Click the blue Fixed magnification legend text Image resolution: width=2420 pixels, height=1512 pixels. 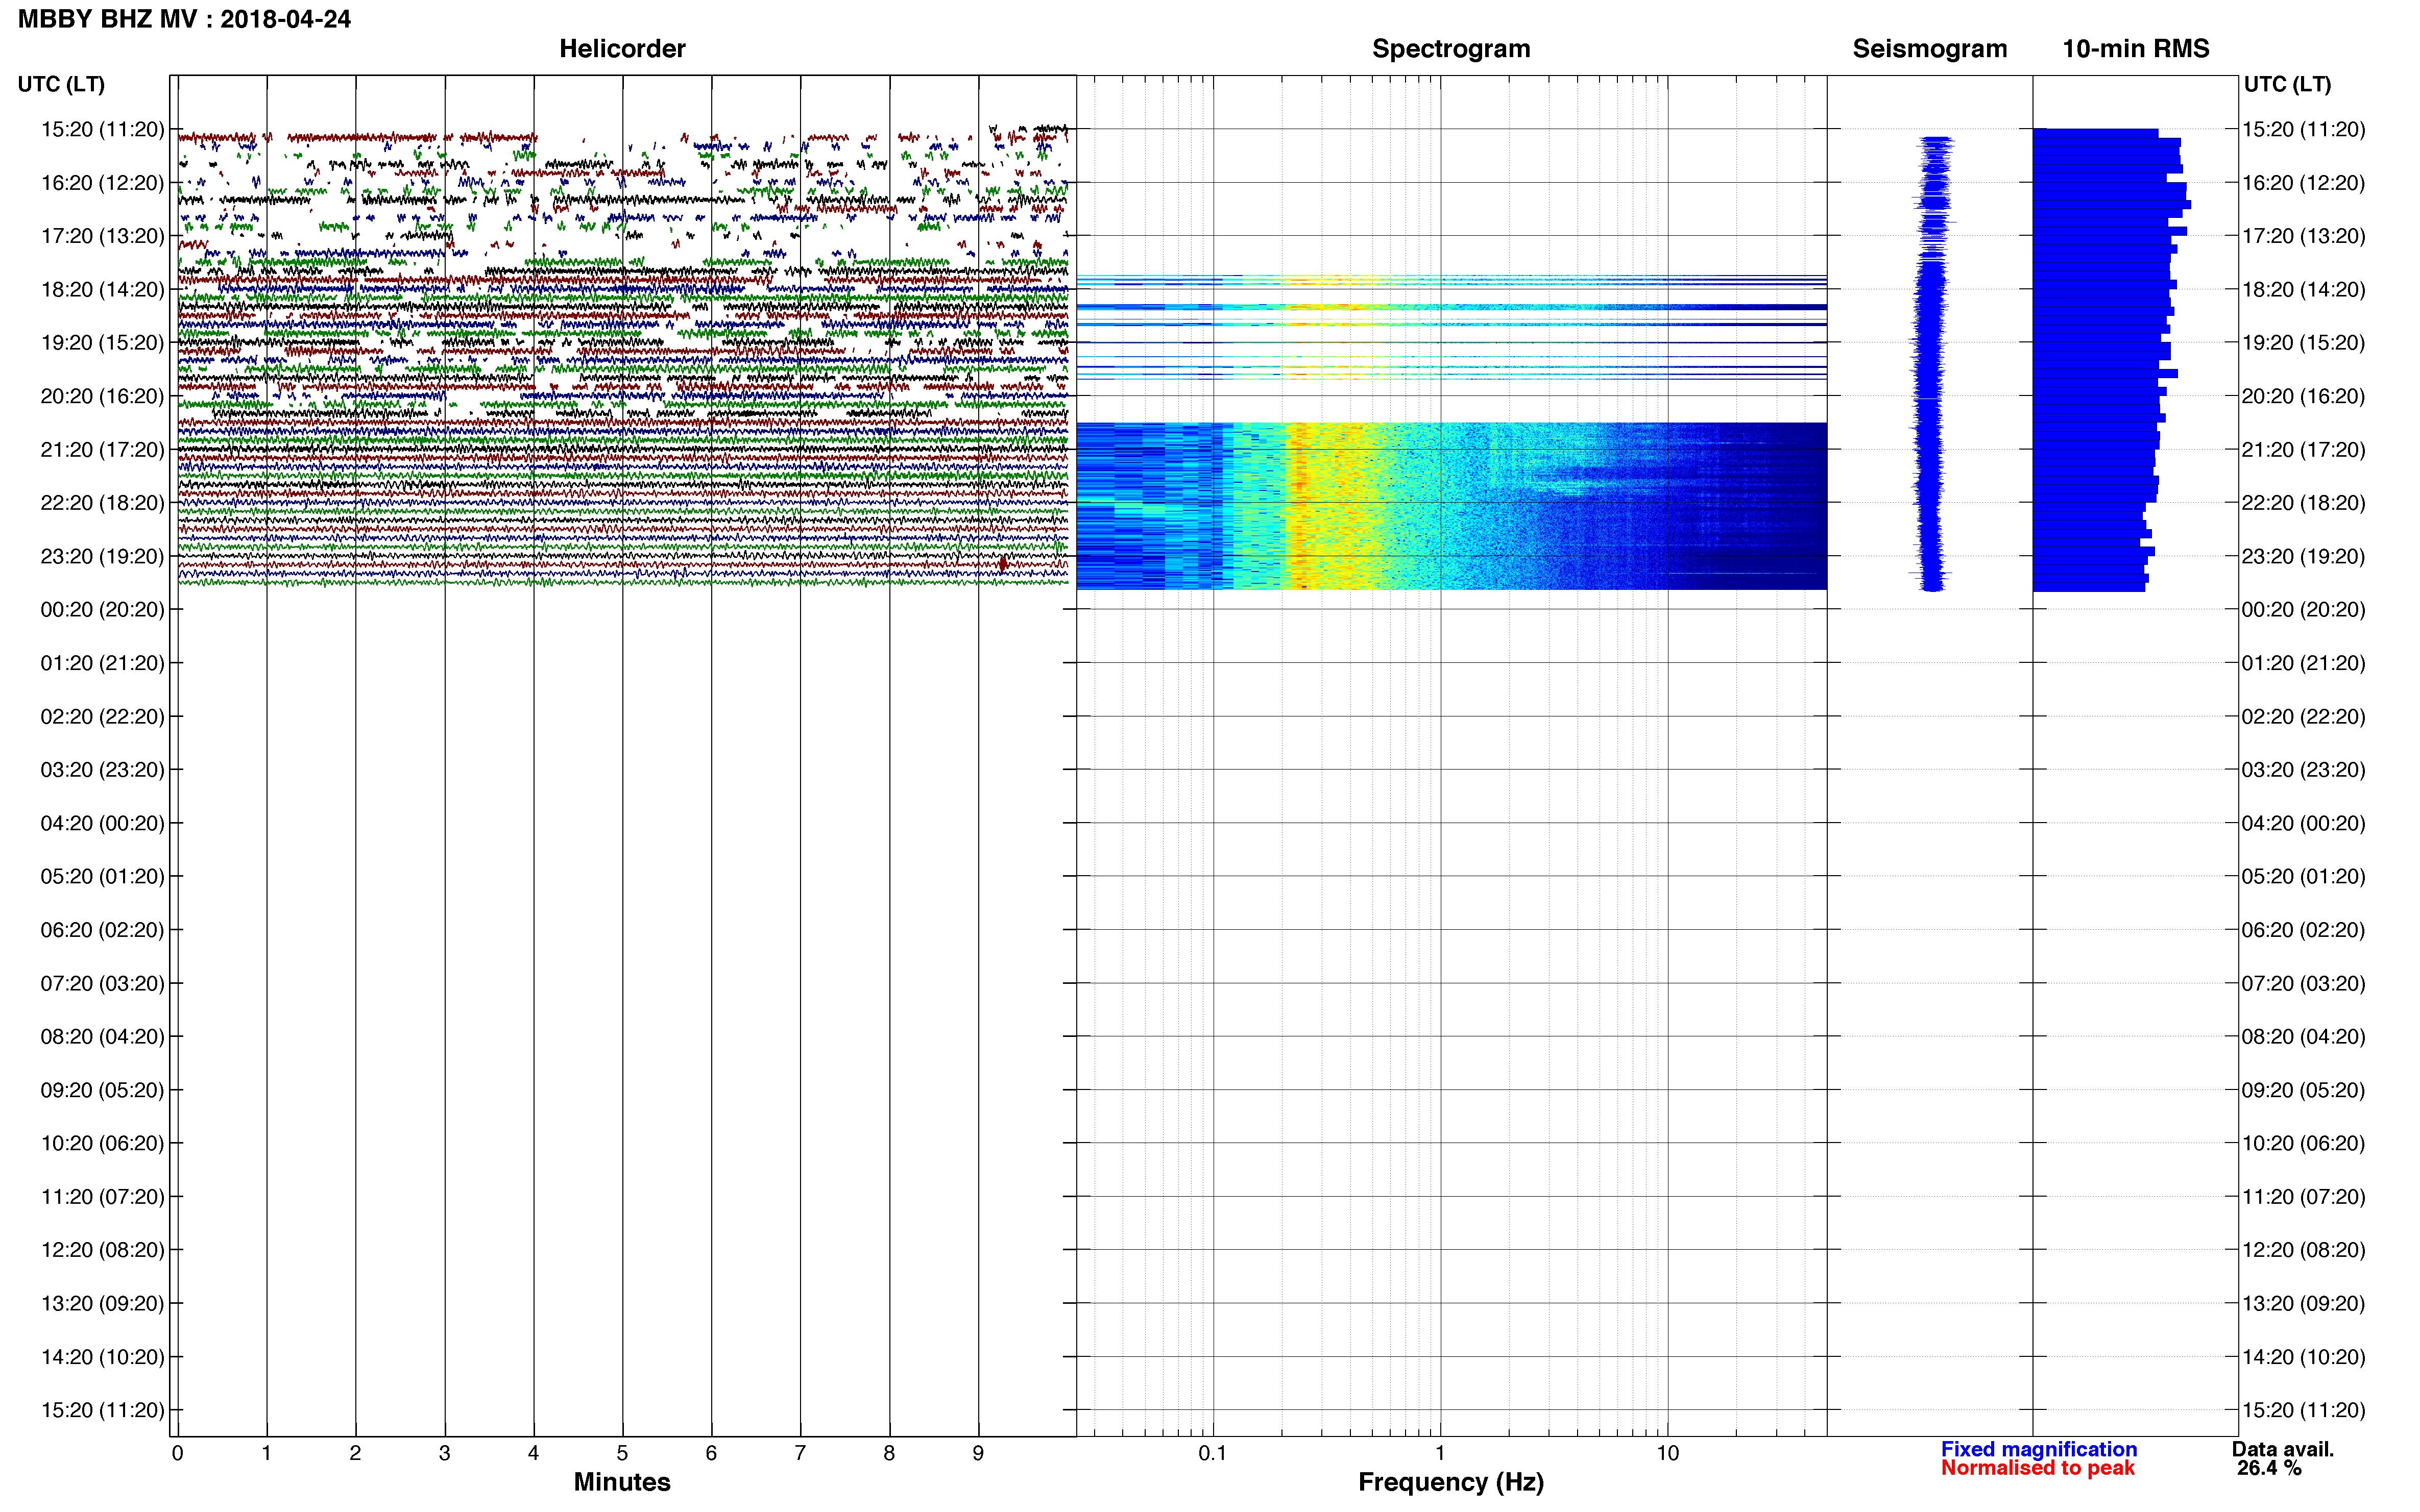(x=2039, y=1449)
